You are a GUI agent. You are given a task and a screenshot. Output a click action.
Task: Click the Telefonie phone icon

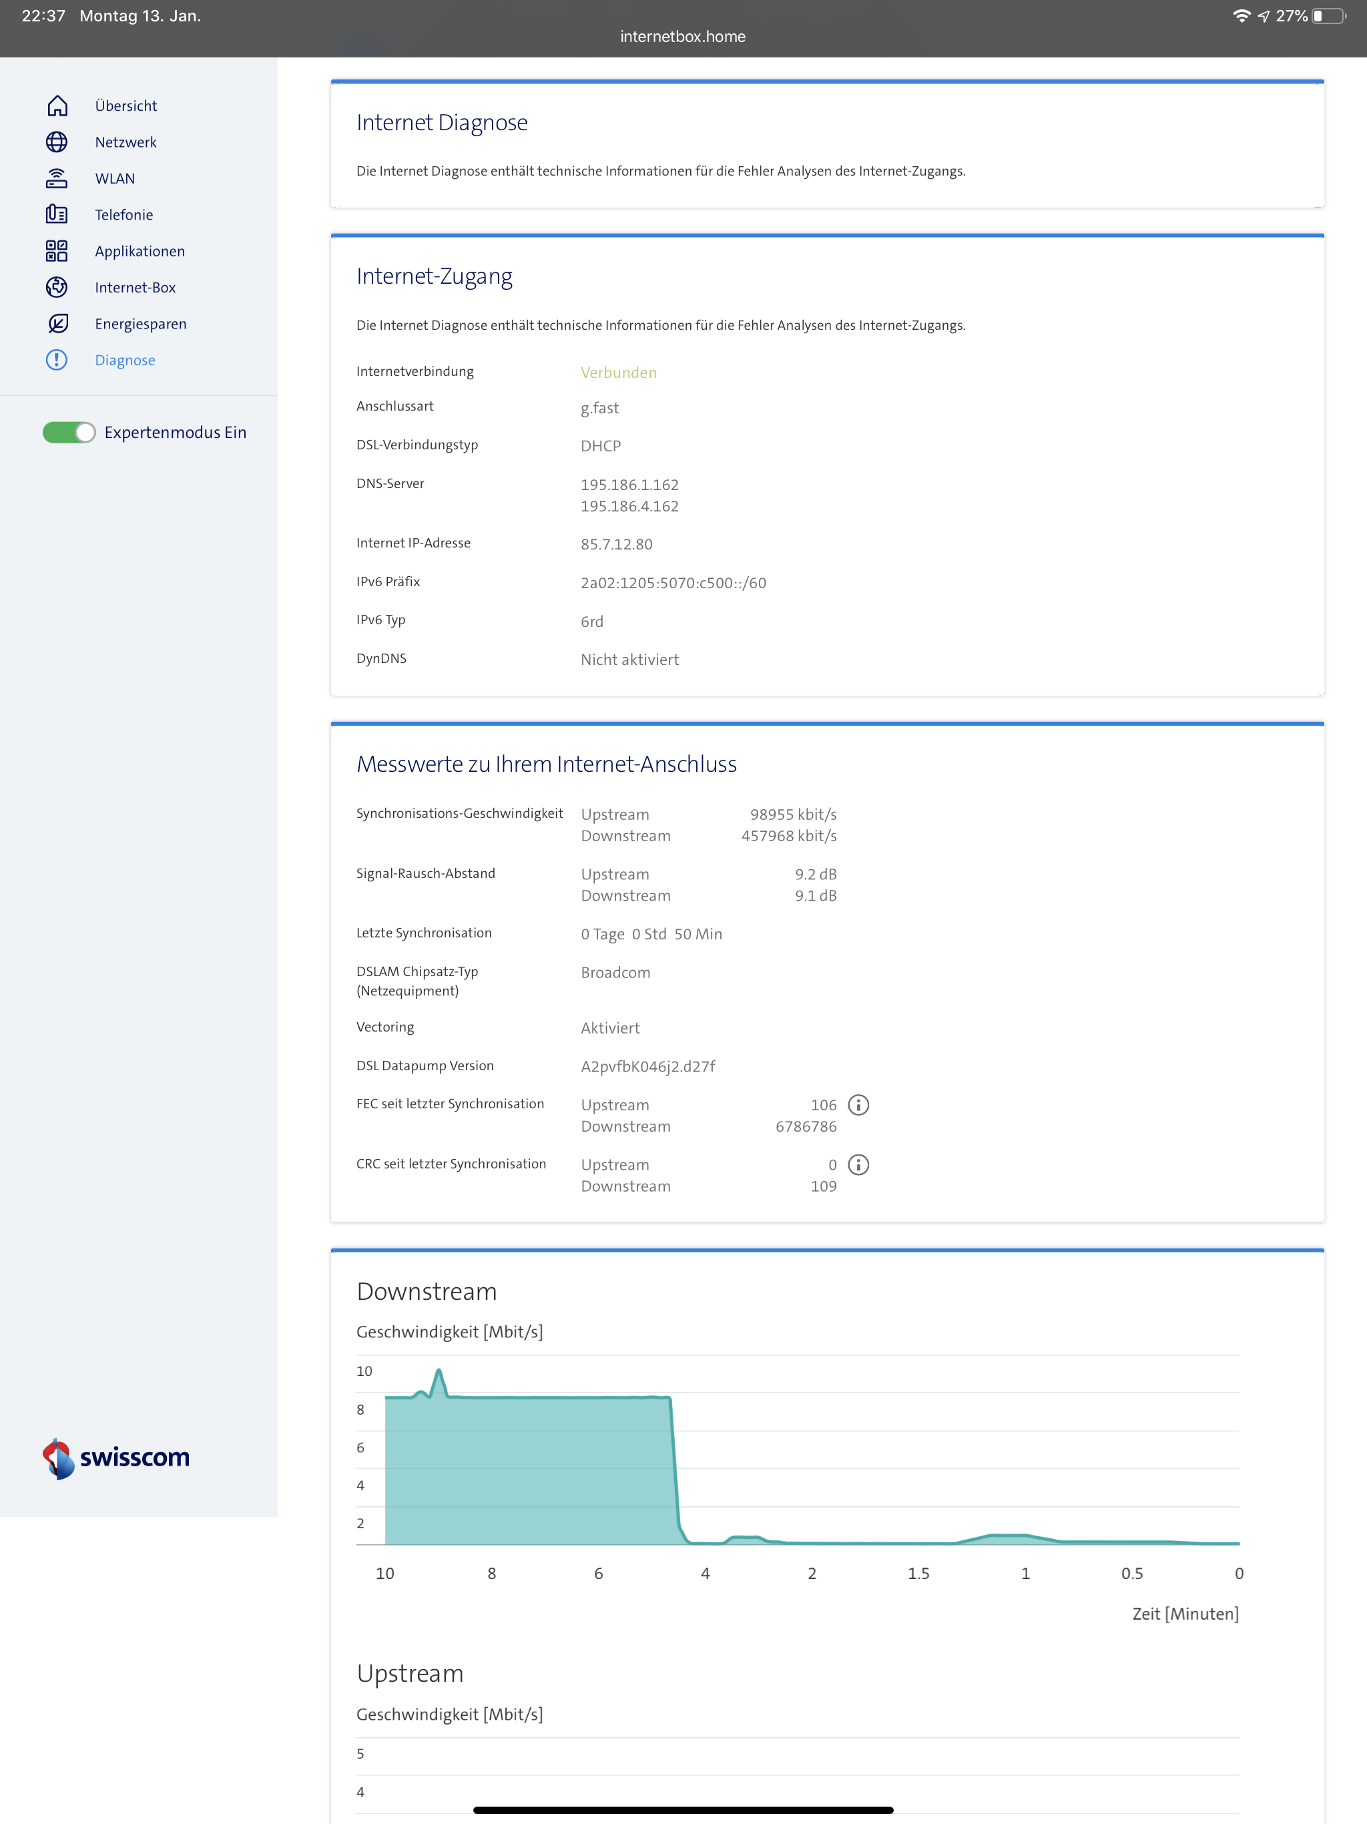click(57, 214)
